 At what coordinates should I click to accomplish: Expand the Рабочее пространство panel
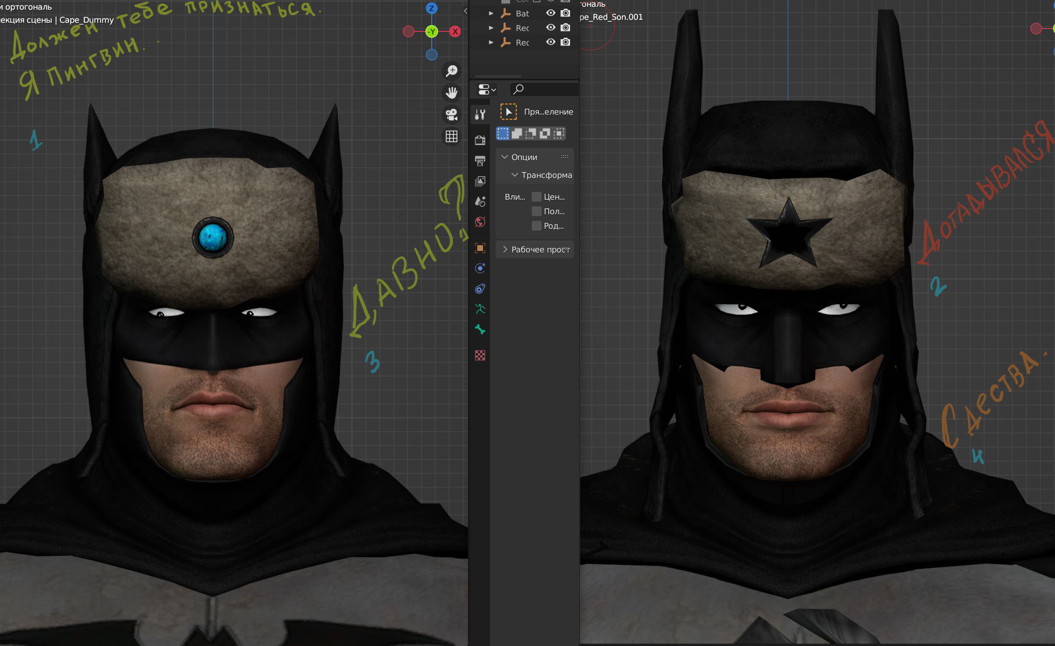click(x=505, y=250)
